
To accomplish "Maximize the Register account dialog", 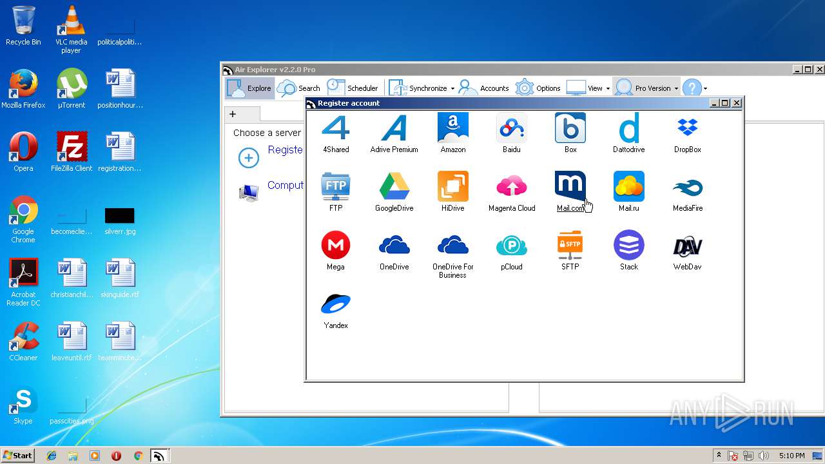I will (x=724, y=103).
